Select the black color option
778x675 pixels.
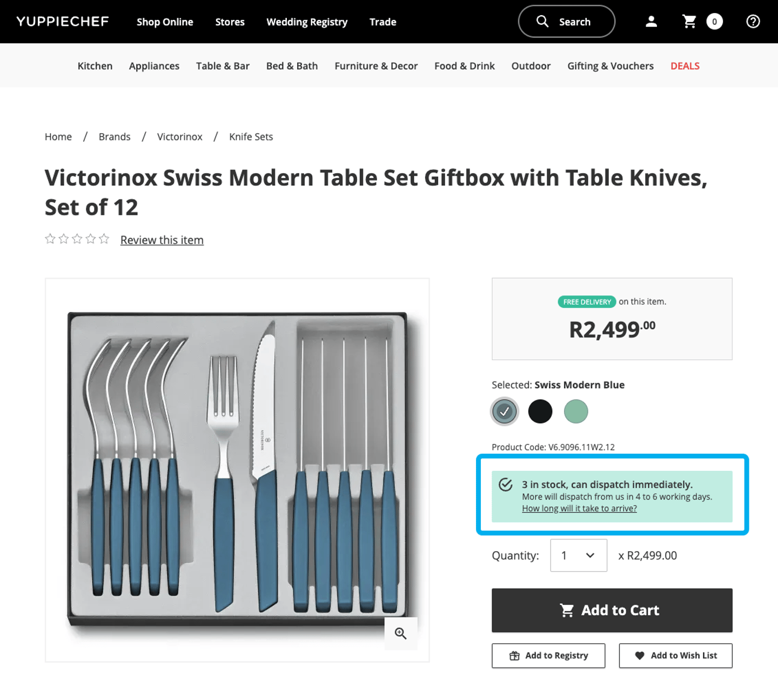[540, 411]
